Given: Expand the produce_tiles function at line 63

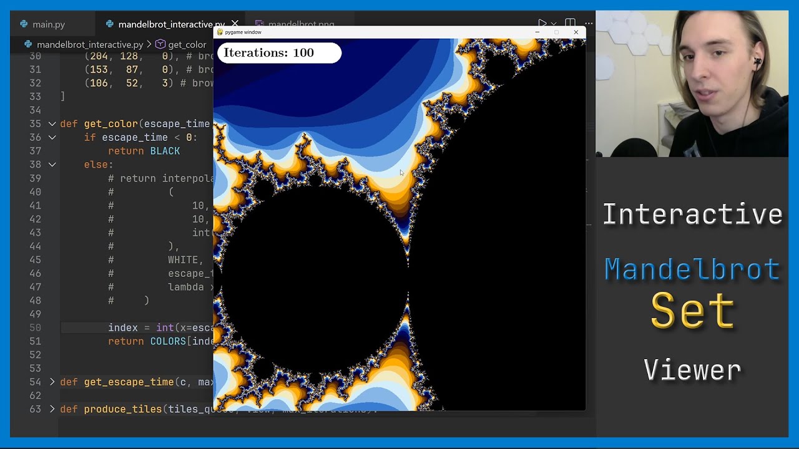Looking at the screenshot, I should point(52,409).
